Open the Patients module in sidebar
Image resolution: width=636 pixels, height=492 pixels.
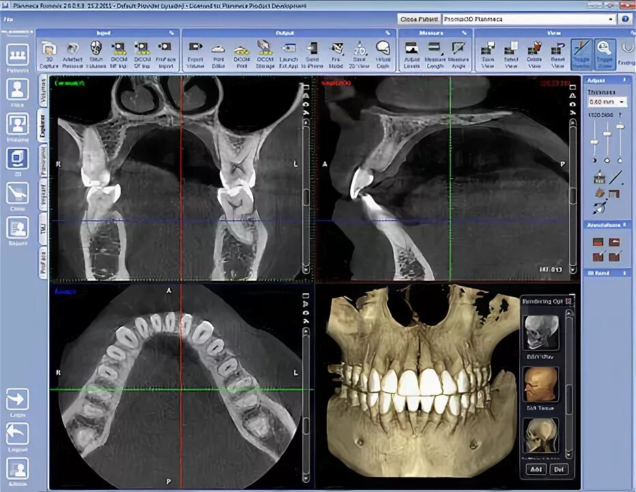pyautogui.click(x=18, y=55)
